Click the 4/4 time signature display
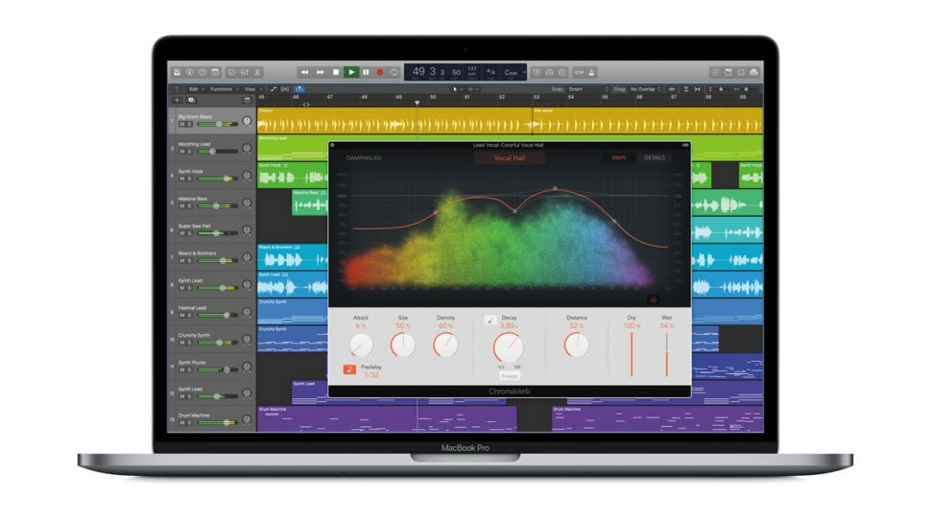Screen dimensions: 931x523 (490, 72)
